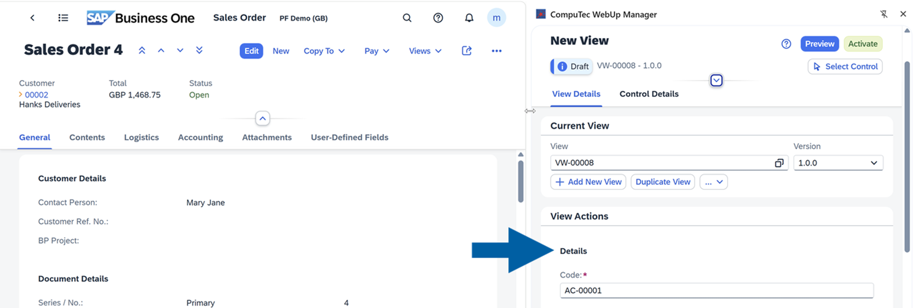Click the Activate button

(x=863, y=44)
